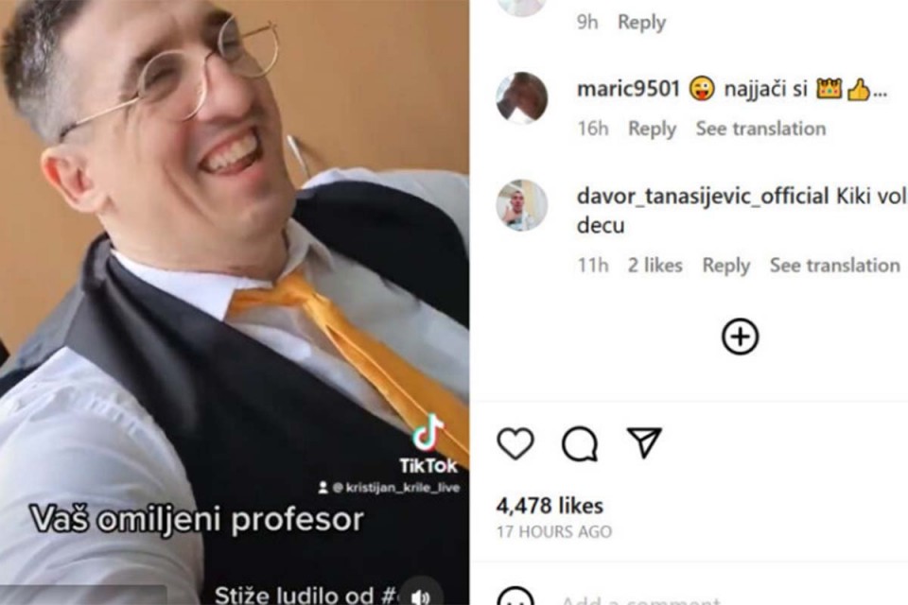This screenshot has width=908, height=605.
Task: Reply to davor_tanasijevic_official's comment
Action: (x=726, y=265)
